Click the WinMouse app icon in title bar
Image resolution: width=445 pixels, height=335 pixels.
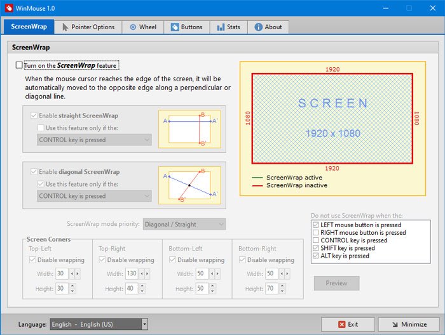pos(9,8)
